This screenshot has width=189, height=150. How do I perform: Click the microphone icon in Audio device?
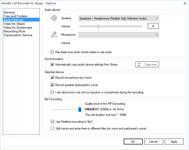point(54,35)
